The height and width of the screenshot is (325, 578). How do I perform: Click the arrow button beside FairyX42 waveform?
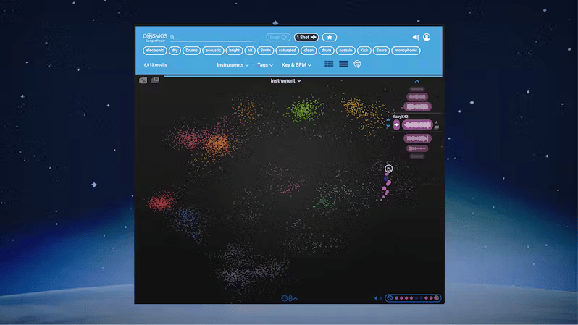[397, 125]
